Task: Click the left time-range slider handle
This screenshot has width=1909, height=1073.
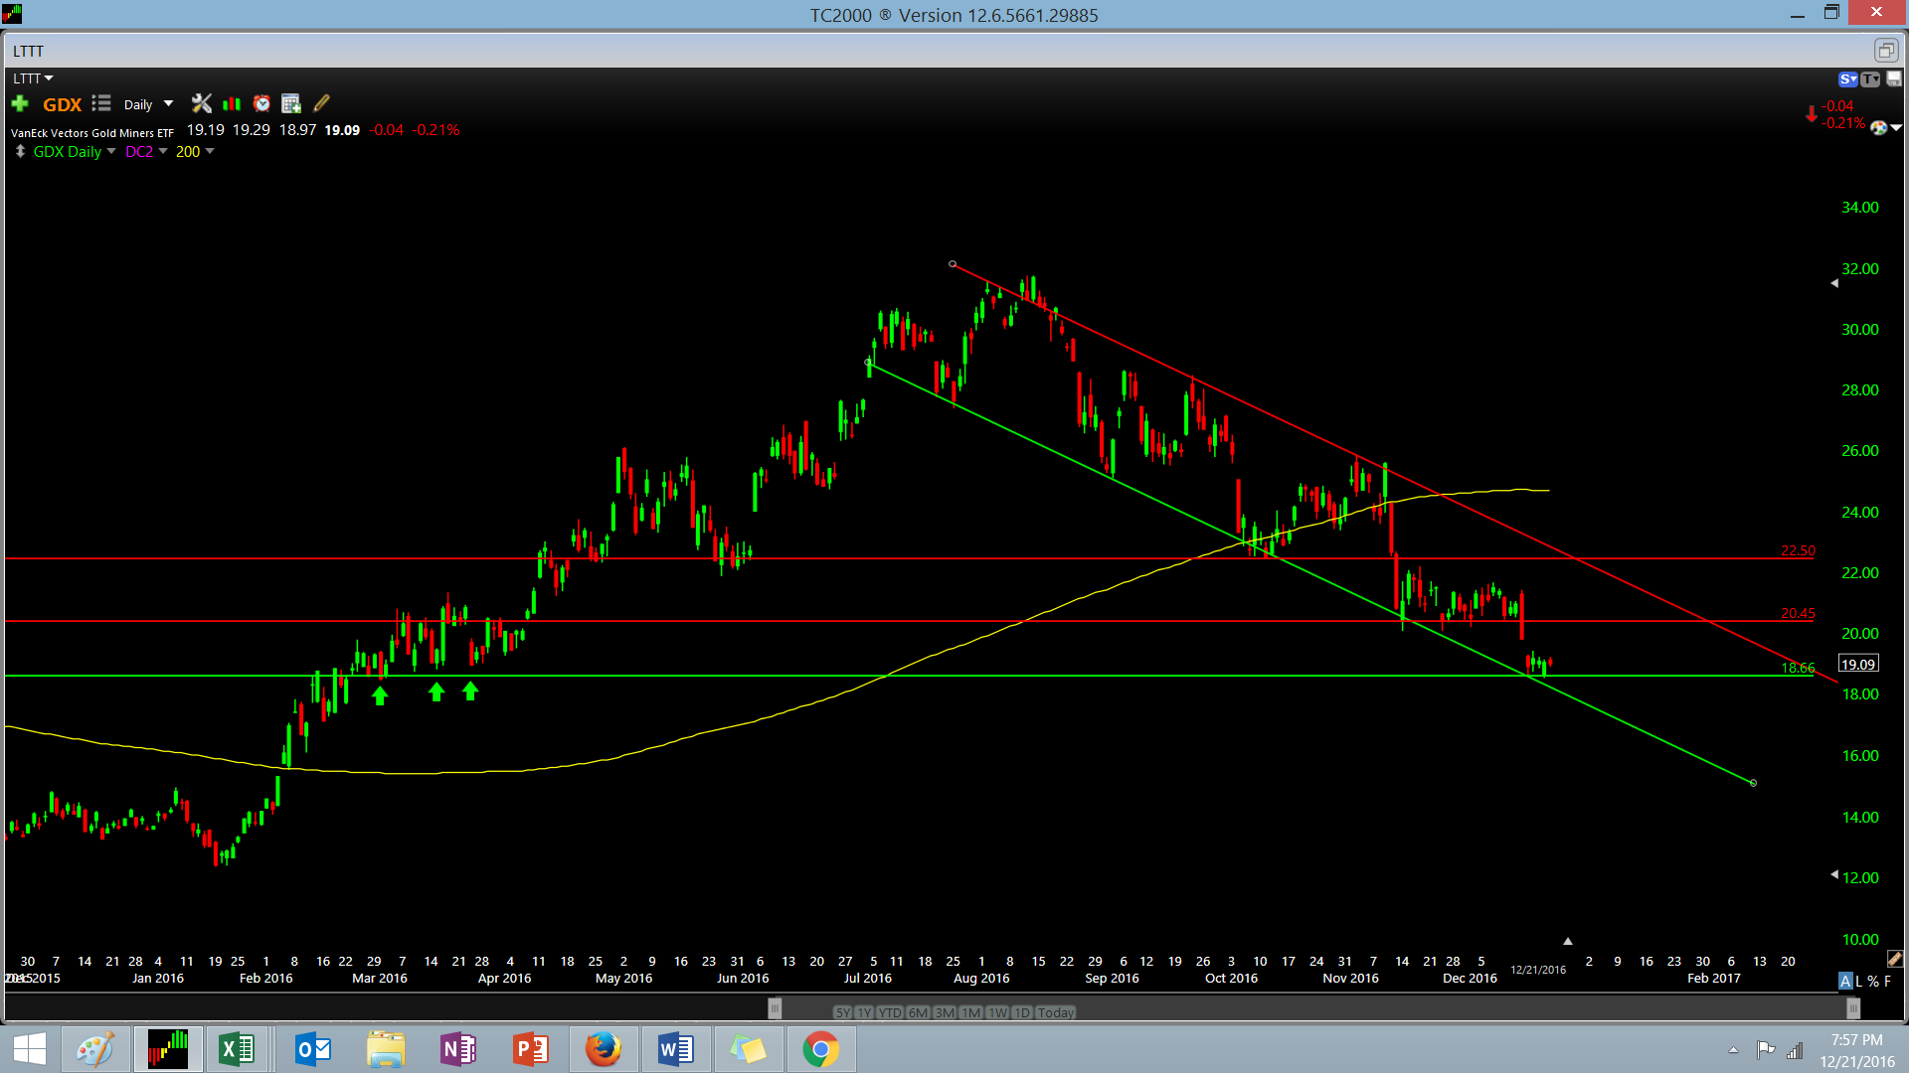Action: (x=775, y=1009)
